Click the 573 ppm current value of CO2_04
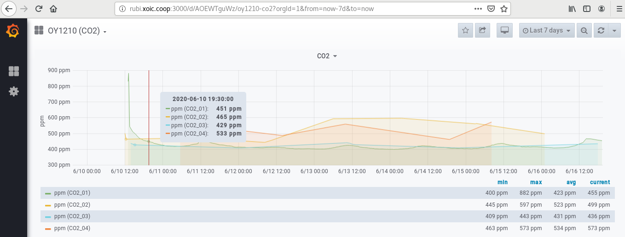 pyautogui.click(x=599, y=228)
